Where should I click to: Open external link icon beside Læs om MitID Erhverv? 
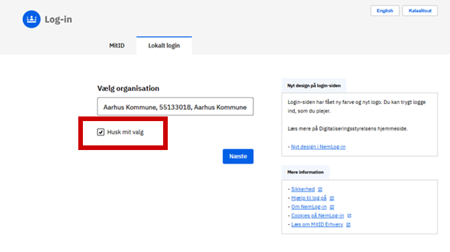point(348,224)
